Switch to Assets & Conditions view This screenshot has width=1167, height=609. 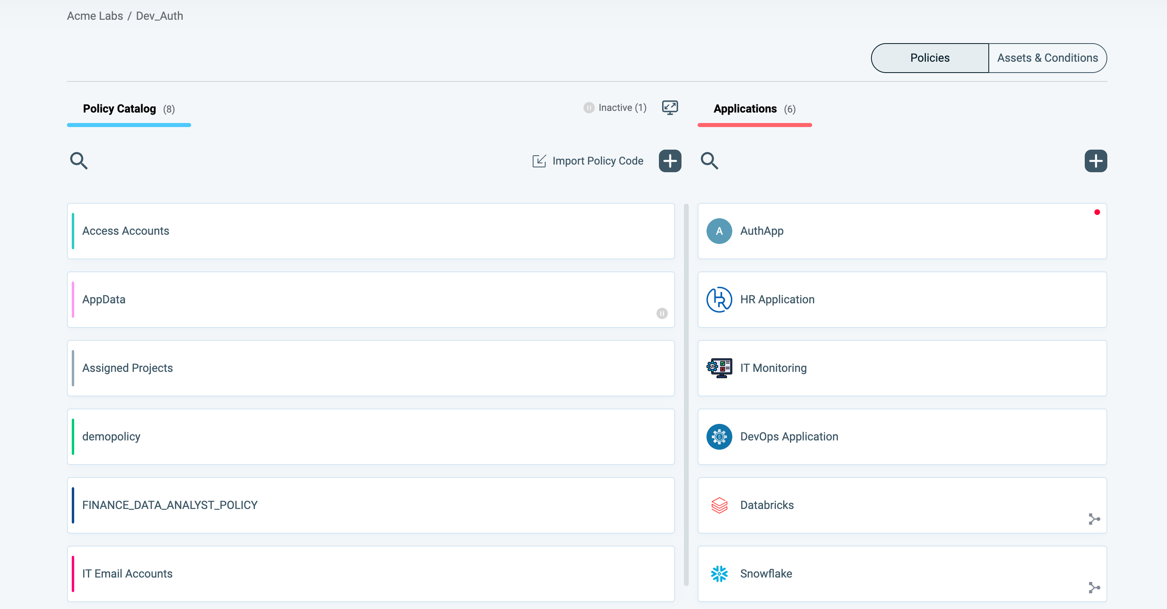click(x=1047, y=58)
